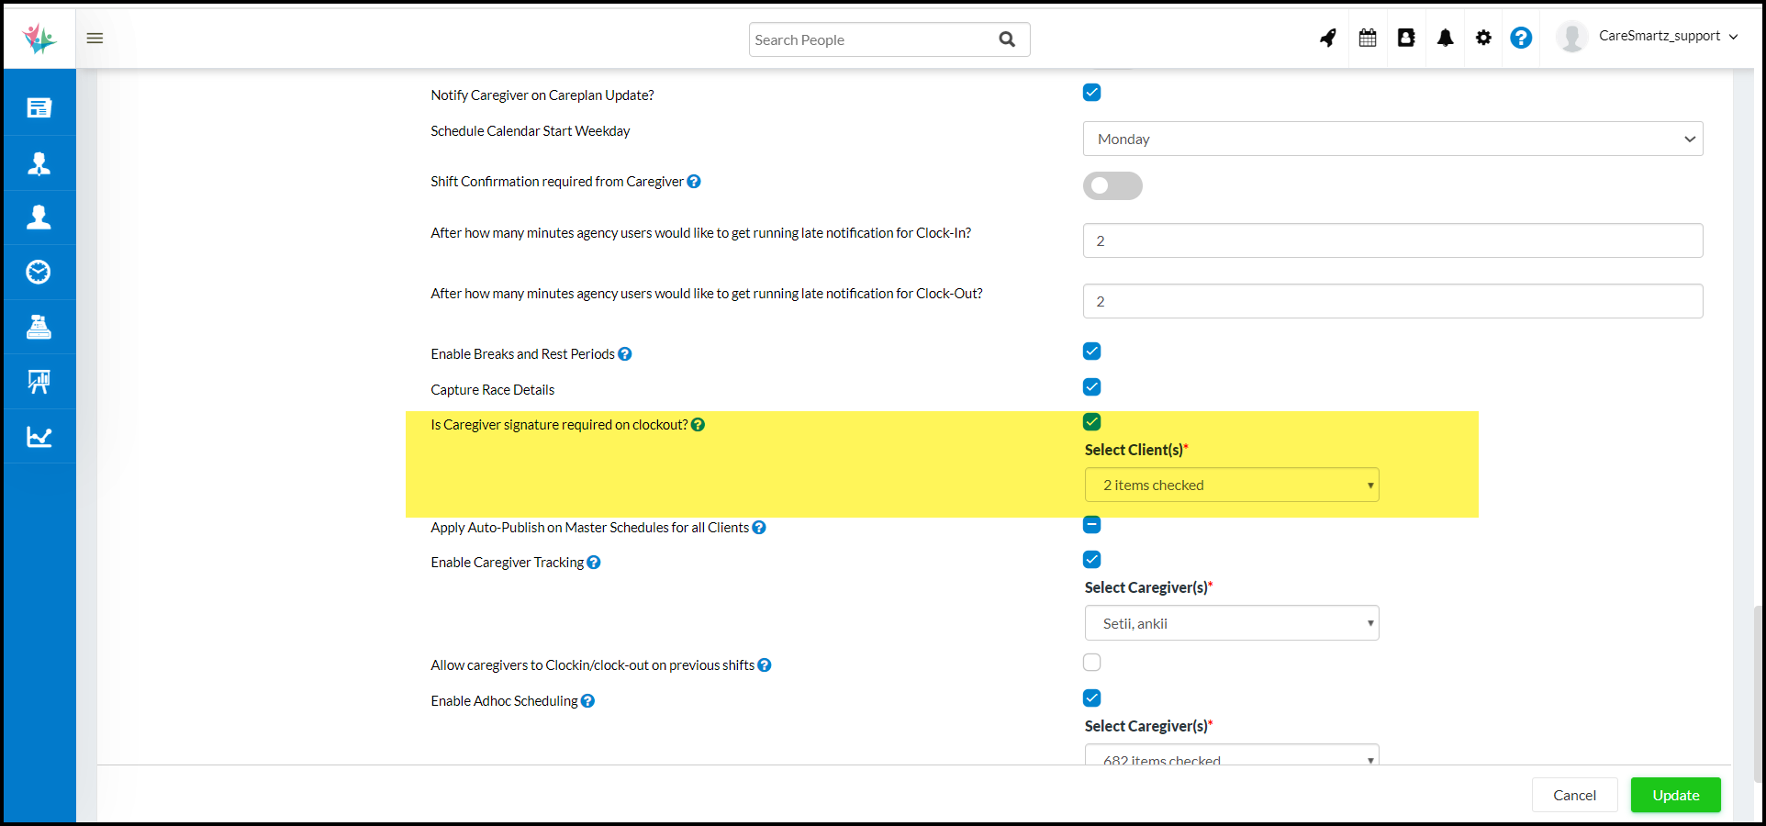Check Allow caregivers to Clockin/clock-out on previous shifts

[x=1091, y=663]
